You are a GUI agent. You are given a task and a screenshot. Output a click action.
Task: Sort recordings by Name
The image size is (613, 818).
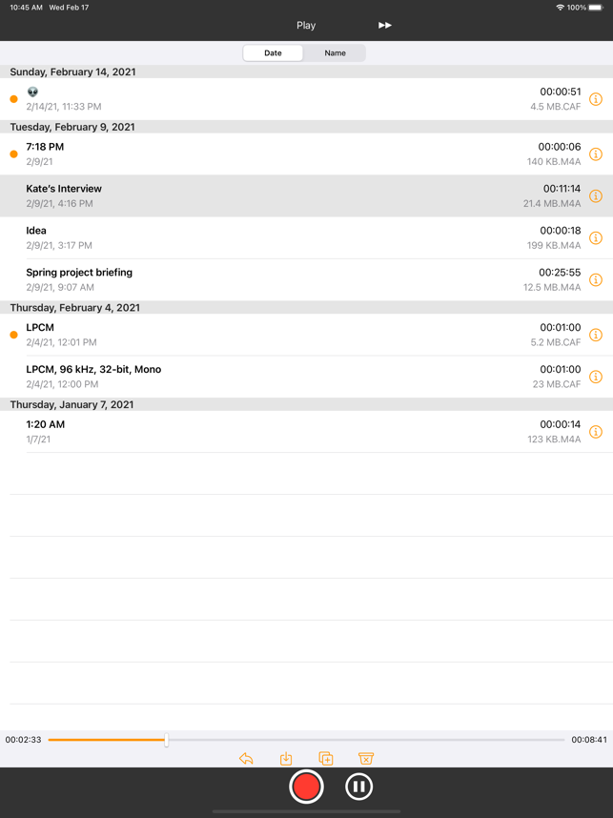(x=335, y=53)
